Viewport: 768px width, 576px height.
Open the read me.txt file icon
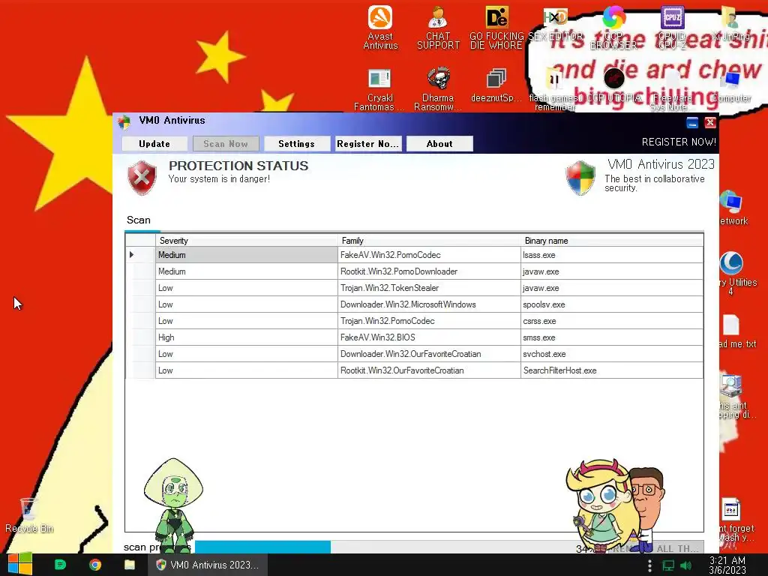pos(731,325)
